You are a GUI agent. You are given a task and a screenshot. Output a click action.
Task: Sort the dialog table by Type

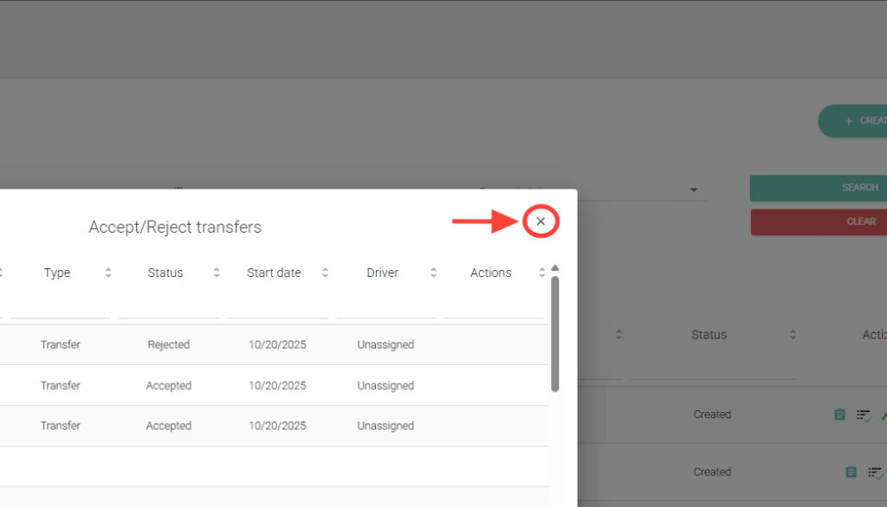tap(108, 273)
